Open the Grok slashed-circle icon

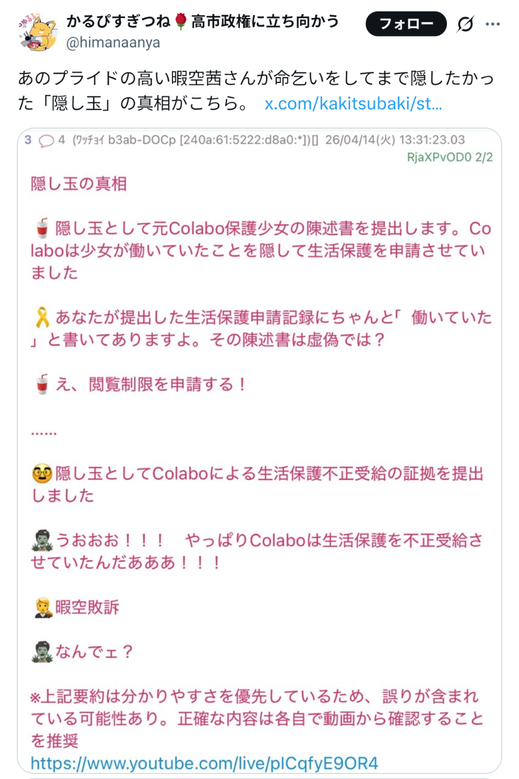[x=465, y=24]
